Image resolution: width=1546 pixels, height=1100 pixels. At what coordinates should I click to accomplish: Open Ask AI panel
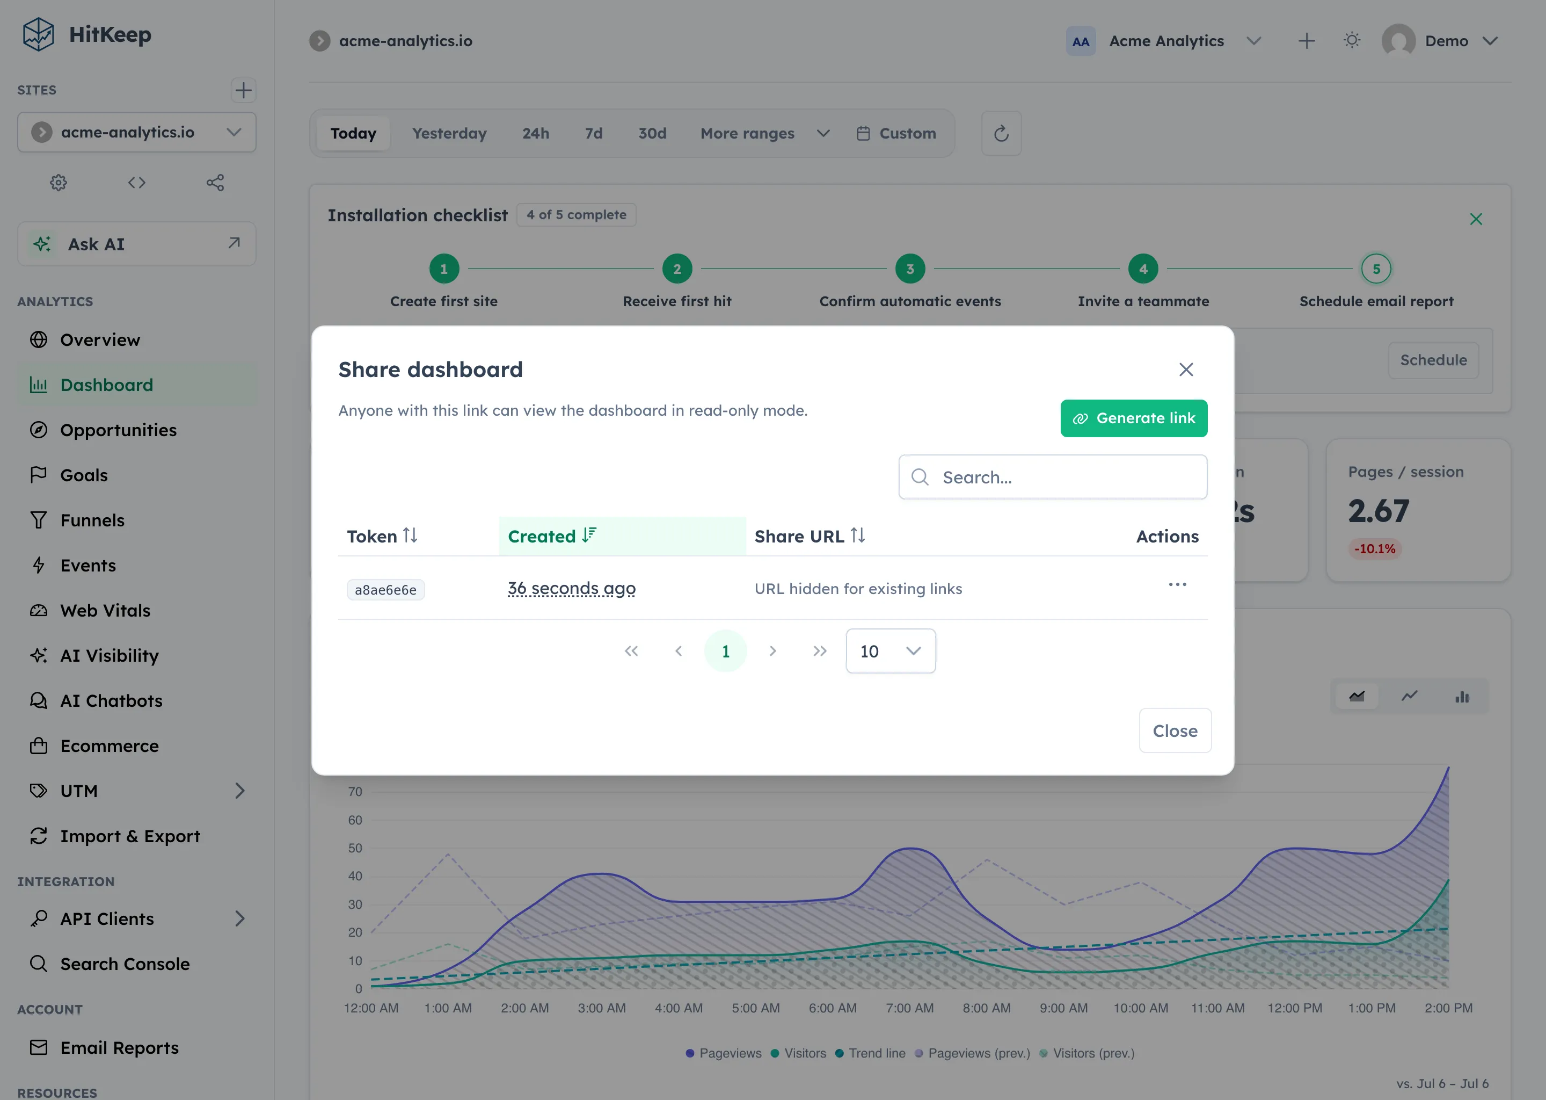point(137,244)
